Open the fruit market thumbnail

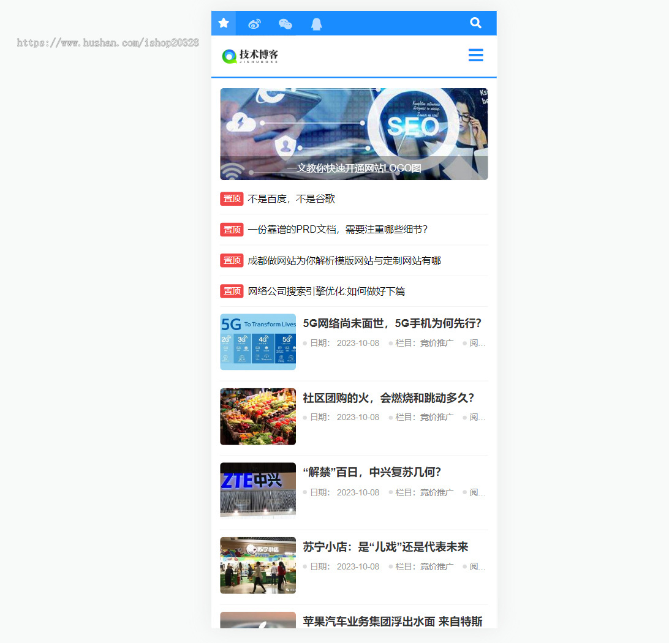258,416
